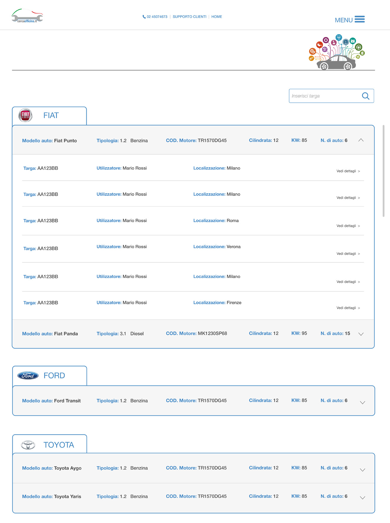This screenshot has height=523, width=390.
Task: Open the hamburger MENU icon
Action: [360, 19]
